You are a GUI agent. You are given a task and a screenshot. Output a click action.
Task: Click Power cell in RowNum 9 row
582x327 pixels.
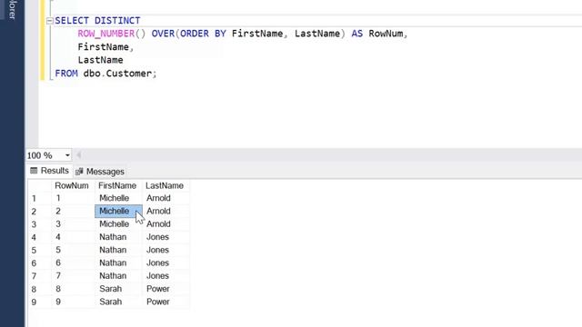click(x=166, y=302)
